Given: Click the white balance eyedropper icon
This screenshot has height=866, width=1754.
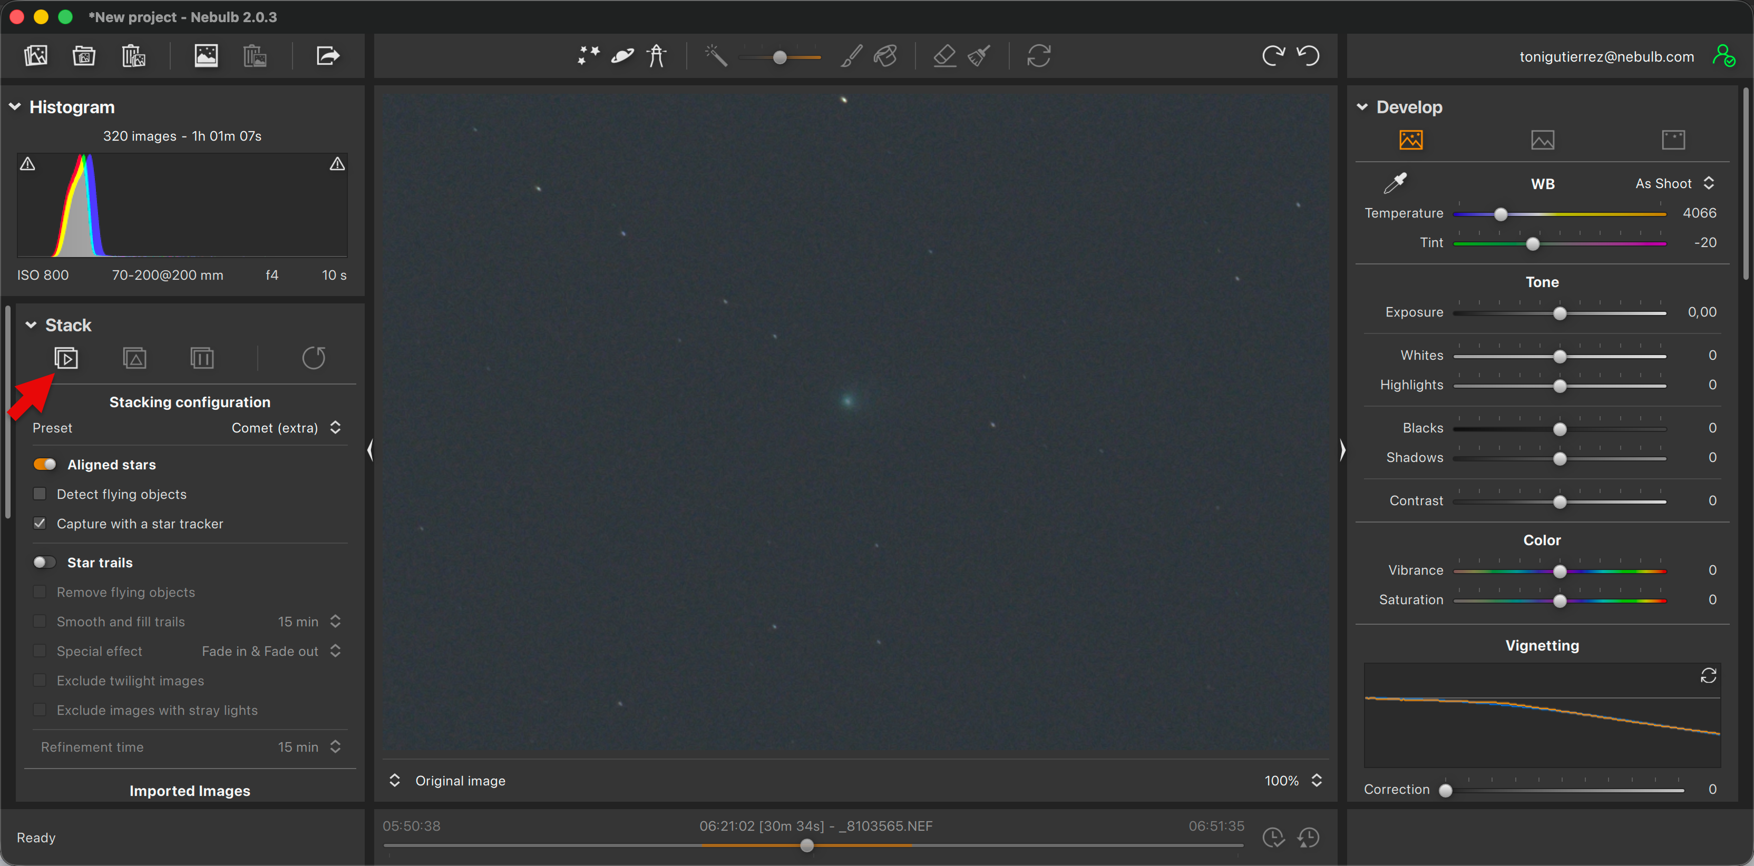Looking at the screenshot, I should (1395, 183).
